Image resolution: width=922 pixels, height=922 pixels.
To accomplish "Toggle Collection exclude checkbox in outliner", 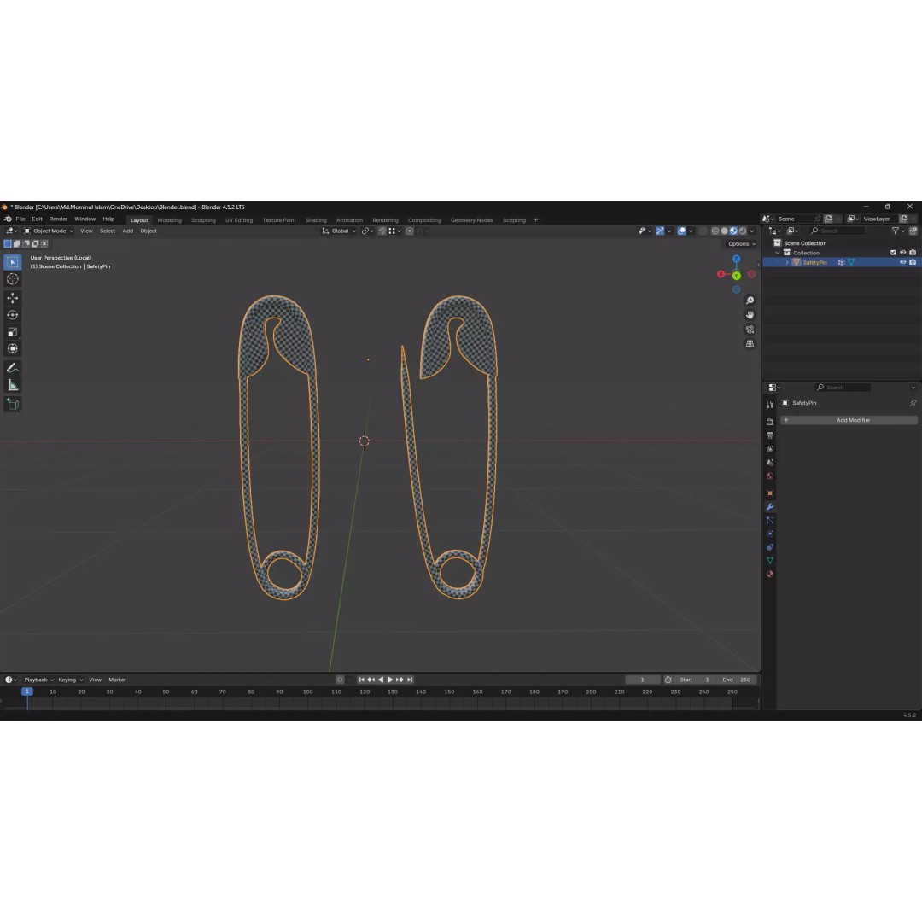I will click(893, 252).
